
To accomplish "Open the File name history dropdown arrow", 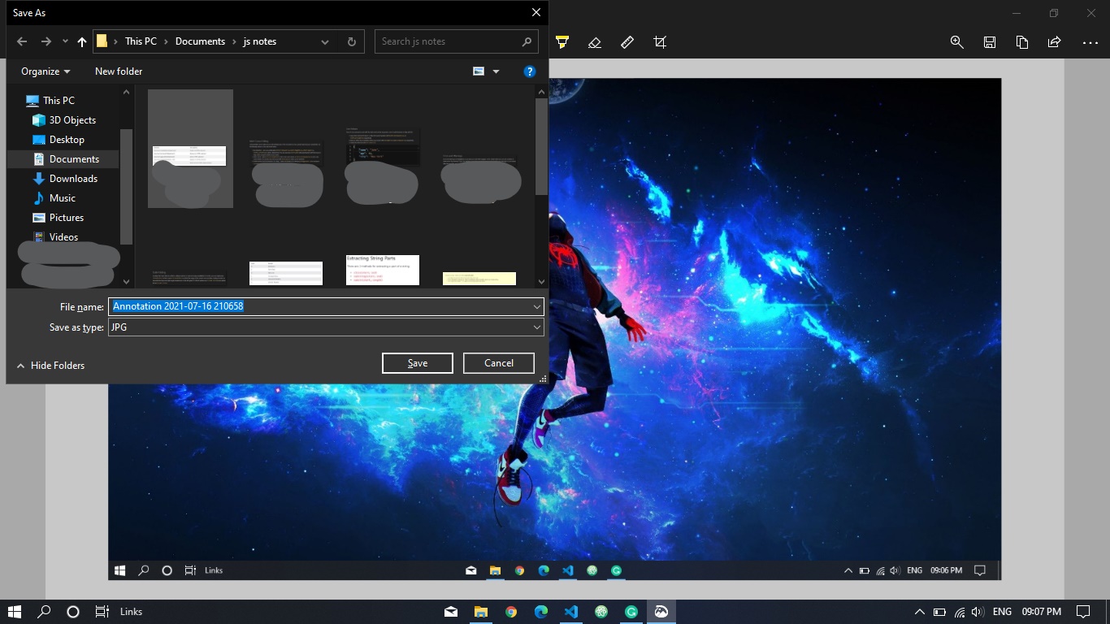I will tap(537, 306).
